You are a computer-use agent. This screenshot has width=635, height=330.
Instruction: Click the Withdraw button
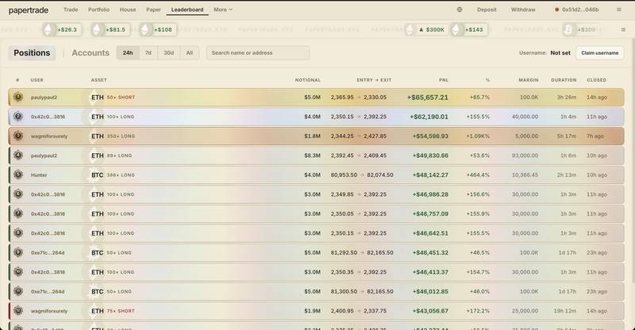point(523,10)
